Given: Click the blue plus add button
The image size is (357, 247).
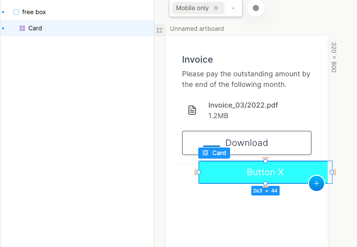Looking at the screenshot, I should coord(317,183).
